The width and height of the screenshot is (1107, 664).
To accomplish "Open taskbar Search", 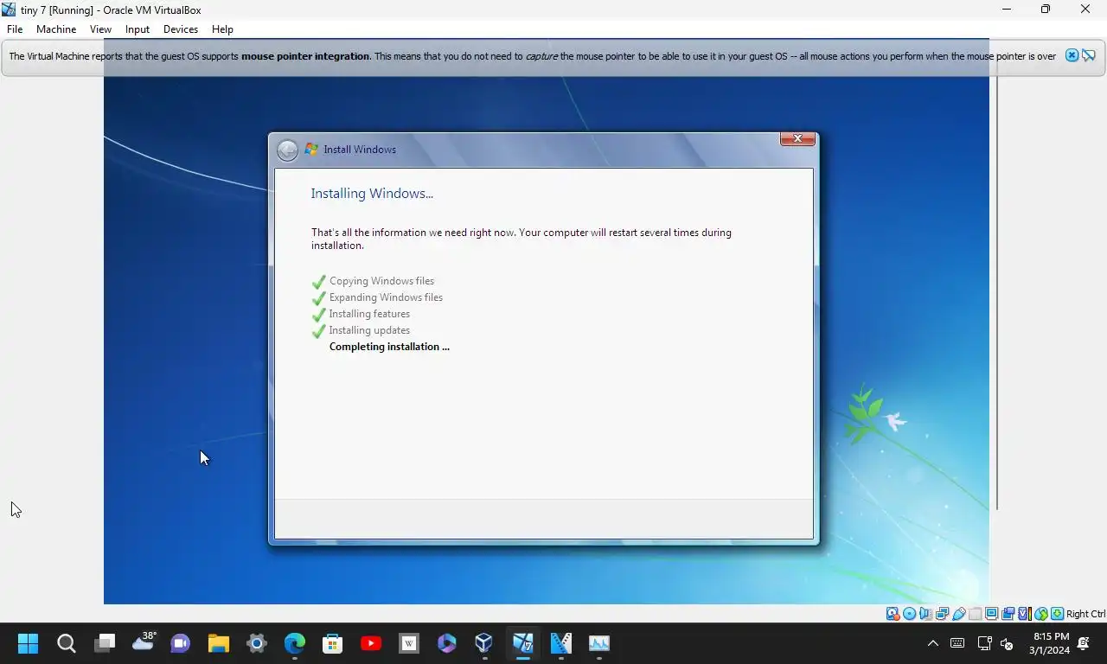I will tap(66, 643).
